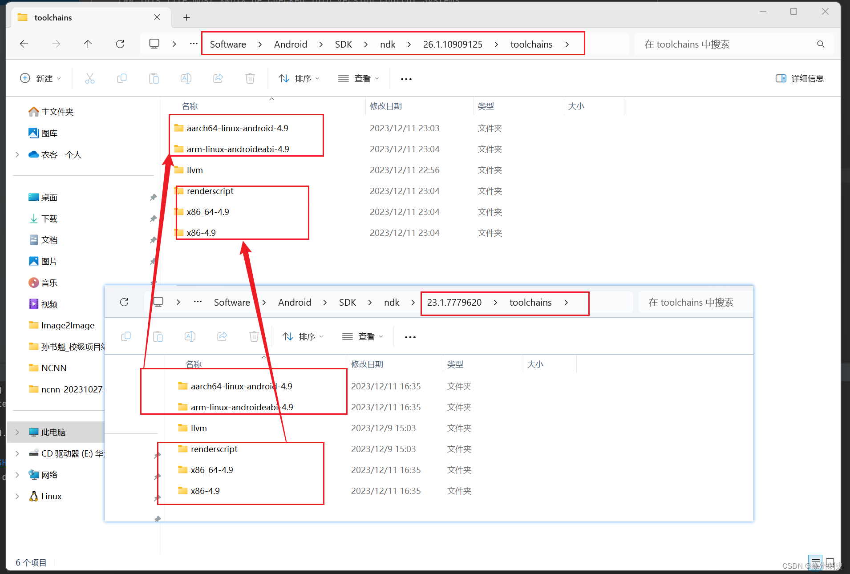Click the Share icon in top toolbar
Viewport: 850px width, 574px height.
pyautogui.click(x=218, y=78)
